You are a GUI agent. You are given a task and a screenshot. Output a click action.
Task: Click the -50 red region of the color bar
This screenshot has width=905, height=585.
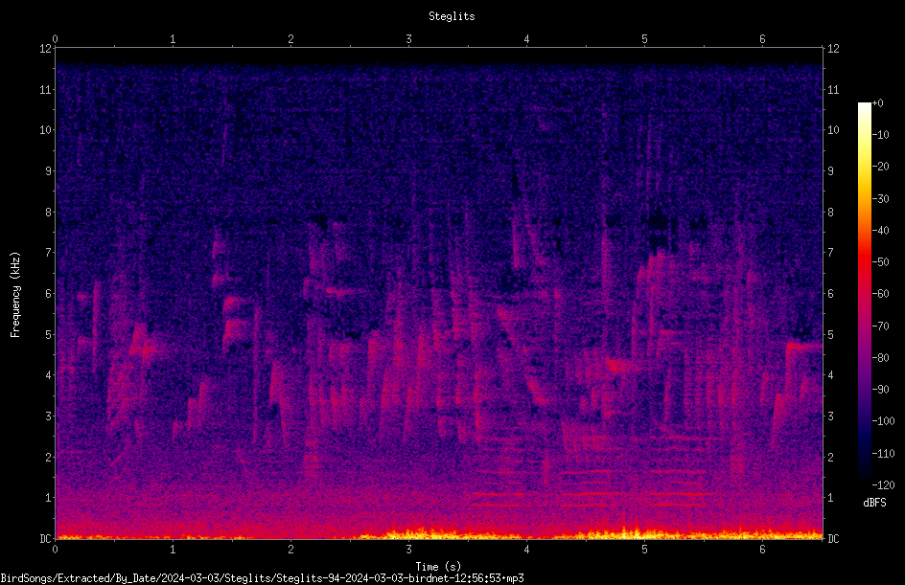pyautogui.click(x=865, y=262)
